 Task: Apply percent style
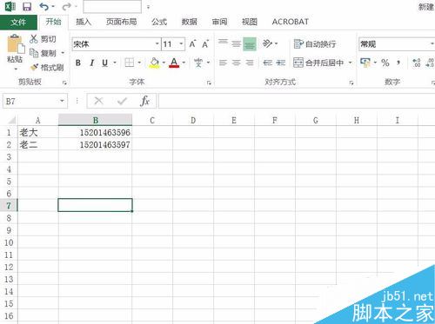[385, 63]
